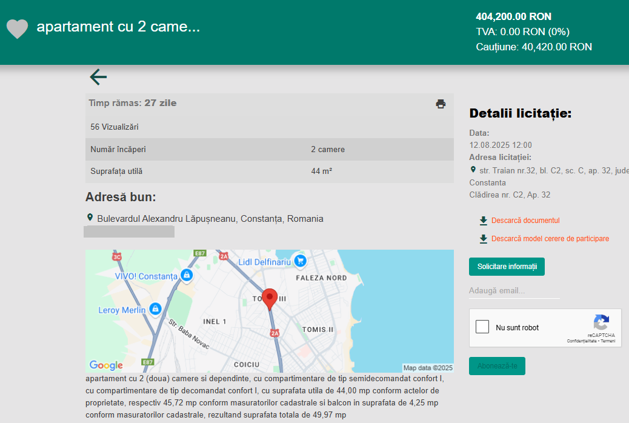Focus the Adaugă email input field
This screenshot has width=629, height=423.
(514, 291)
